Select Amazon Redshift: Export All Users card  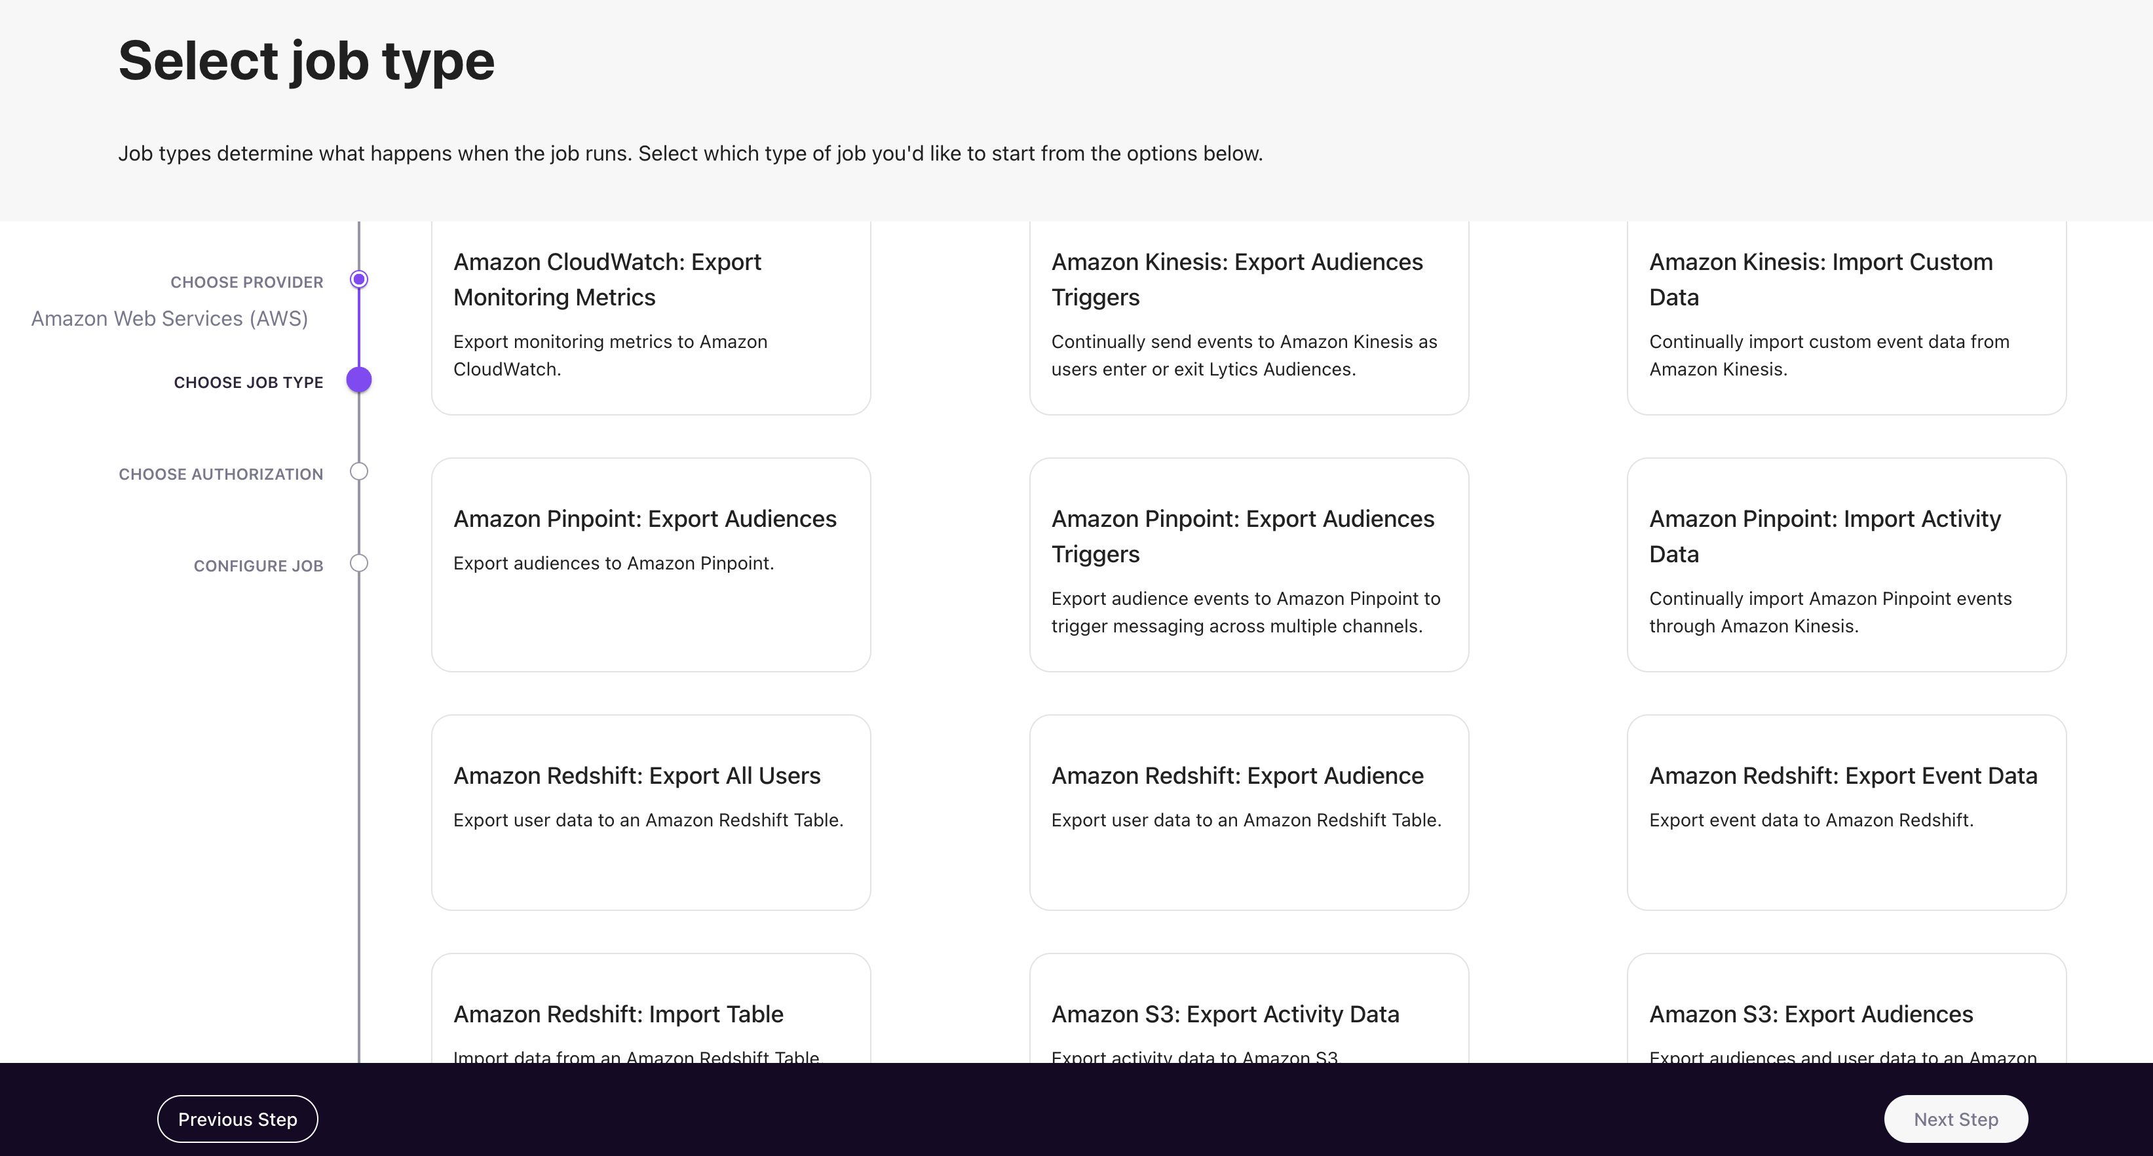pyautogui.click(x=651, y=813)
